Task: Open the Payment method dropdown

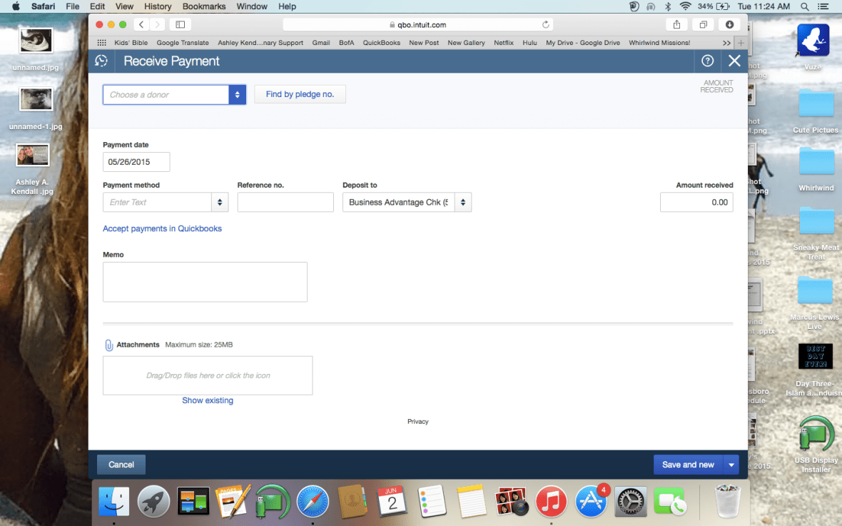Action: click(x=220, y=203)
